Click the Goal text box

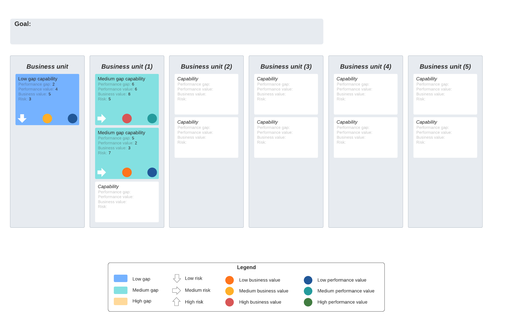(167, 32)
